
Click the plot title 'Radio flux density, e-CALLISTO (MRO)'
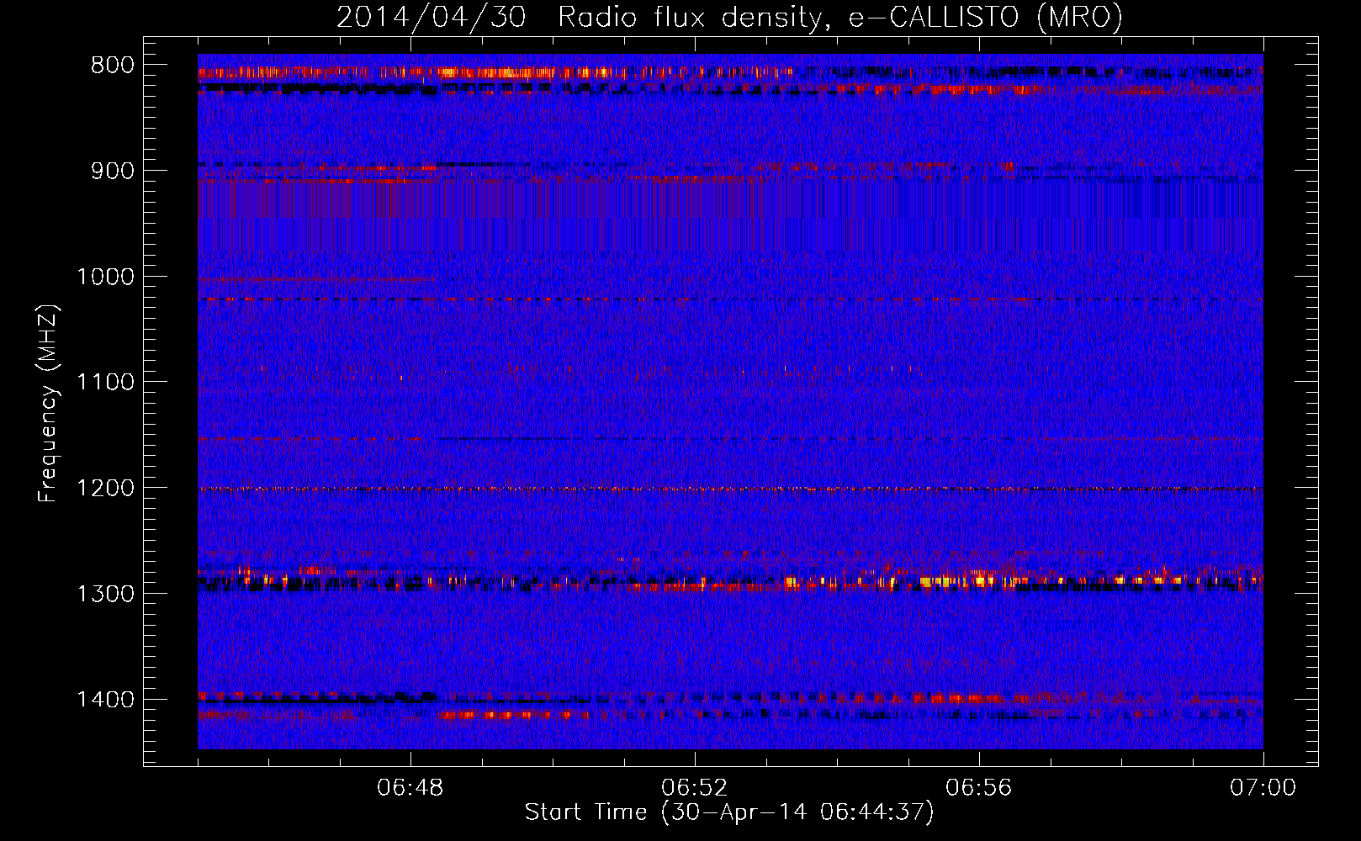pos(839,17)
